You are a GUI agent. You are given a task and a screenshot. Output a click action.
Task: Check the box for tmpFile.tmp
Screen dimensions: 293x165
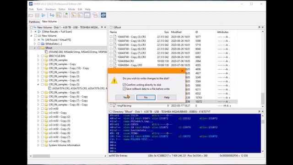click(x=111, y=106)
